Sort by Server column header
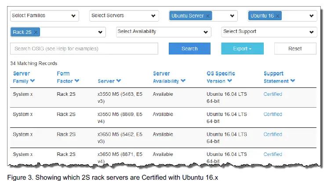327x181 pixels. pos(109,81)
